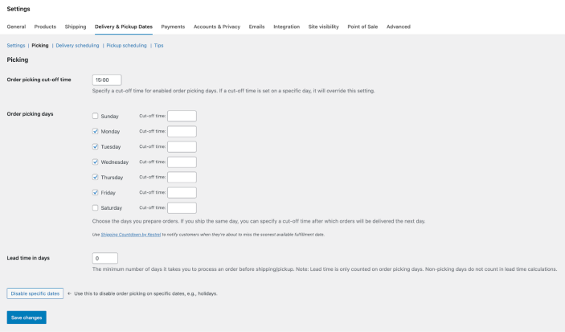This screenshot has height=332, width=565.
Task: Focus the Lead time in days input
Action: 105,258
